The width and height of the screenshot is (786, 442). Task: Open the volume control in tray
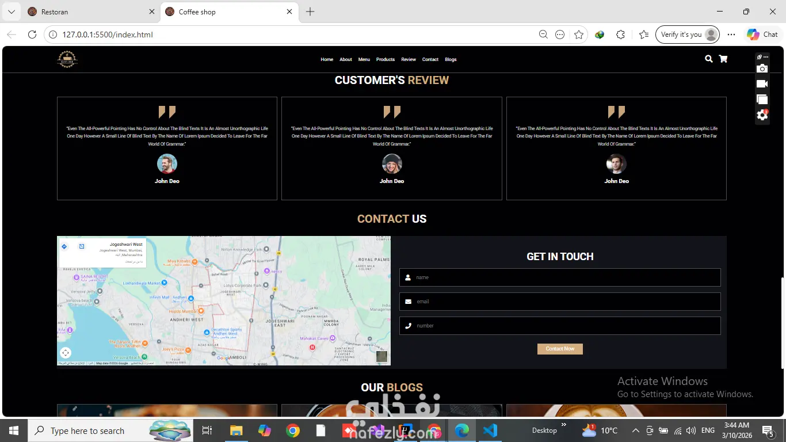click(x=691, y=430)
